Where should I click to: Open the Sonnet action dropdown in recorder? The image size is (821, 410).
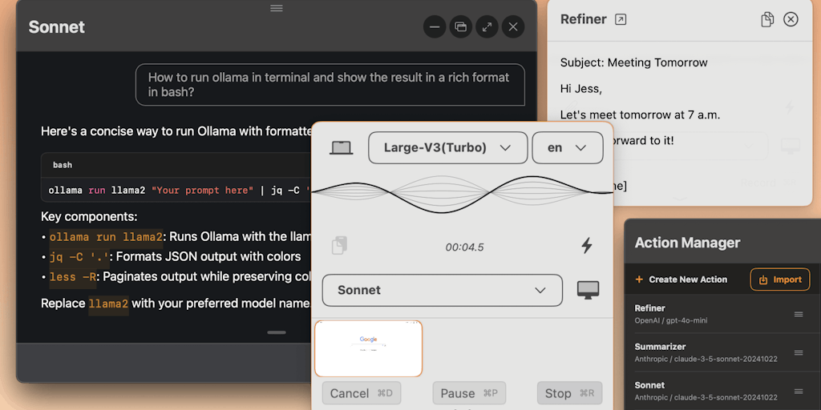click(443, 290)
